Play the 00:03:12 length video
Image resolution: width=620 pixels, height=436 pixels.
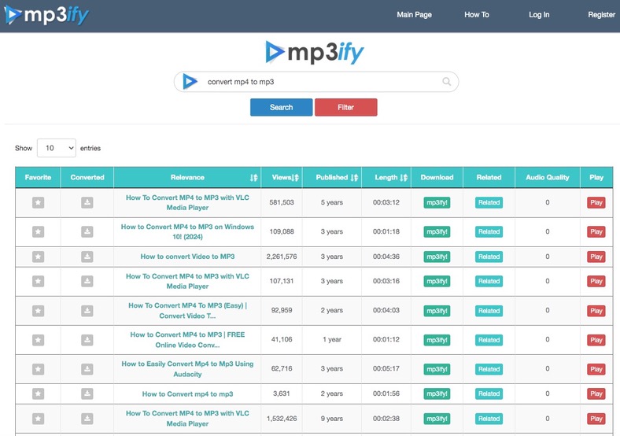596,202
